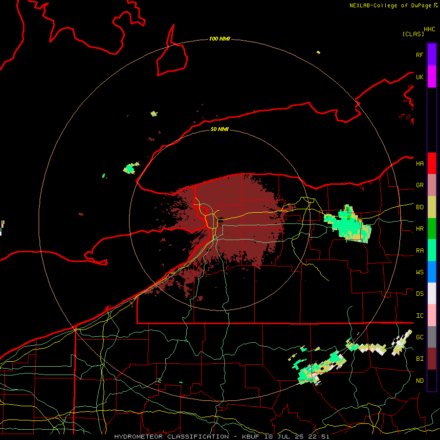Click the green rain cell on northwest lake

tap(131, 168)
